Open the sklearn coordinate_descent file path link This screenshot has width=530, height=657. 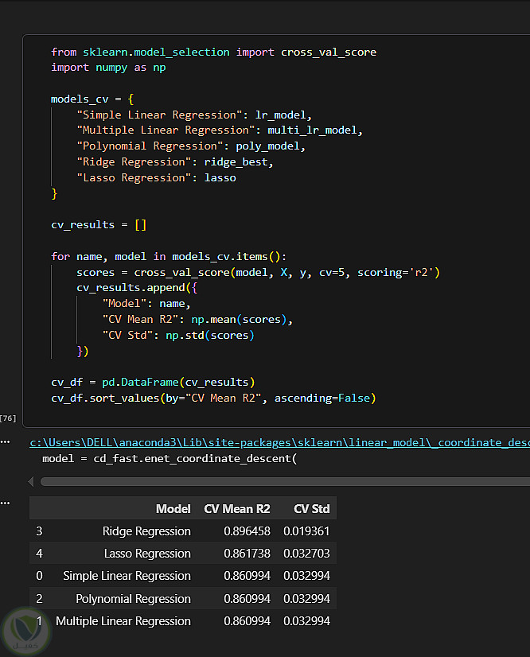point(279,443)
